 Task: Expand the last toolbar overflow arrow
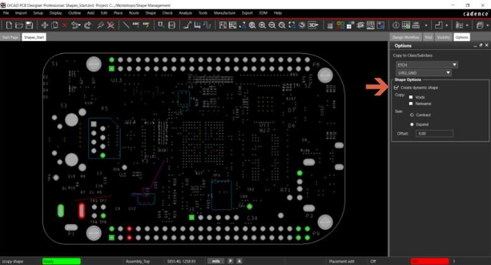[x=487, y=25]
